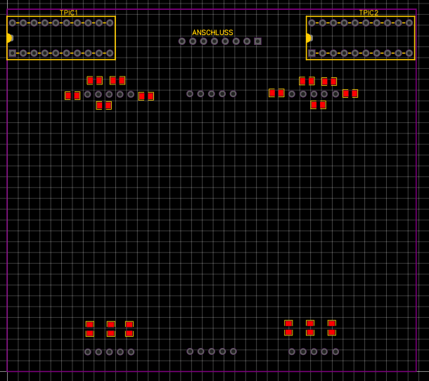Click middle pad of five-pad row under ANSCHLUSS
This screenshot has height=381, width=429.
[212, 93]
